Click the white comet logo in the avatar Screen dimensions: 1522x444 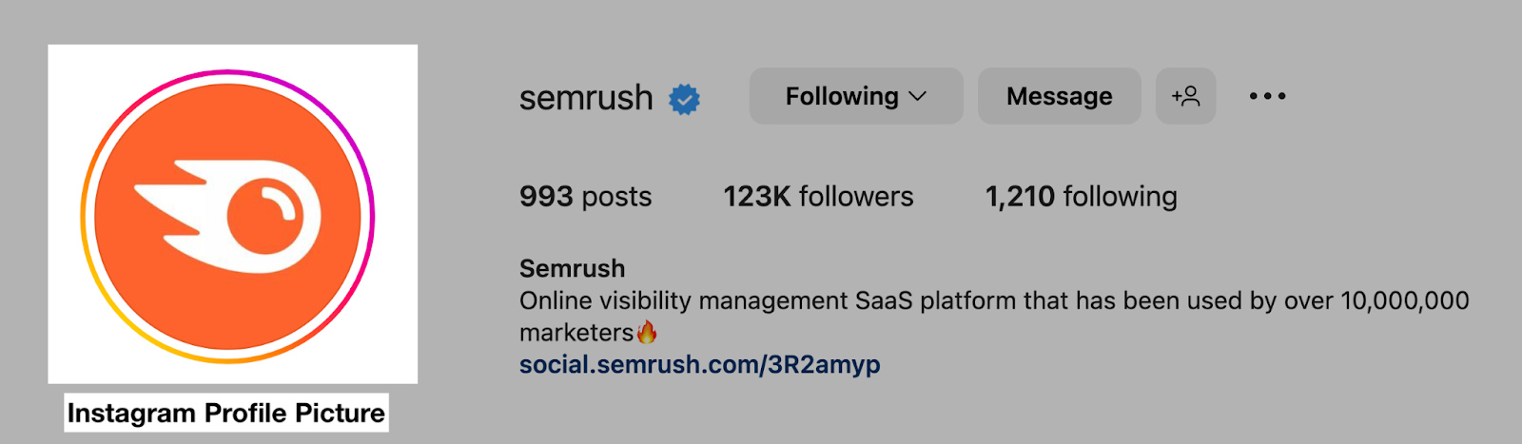pos(228,212)
